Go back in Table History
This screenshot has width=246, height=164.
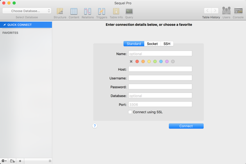point(207,11)
